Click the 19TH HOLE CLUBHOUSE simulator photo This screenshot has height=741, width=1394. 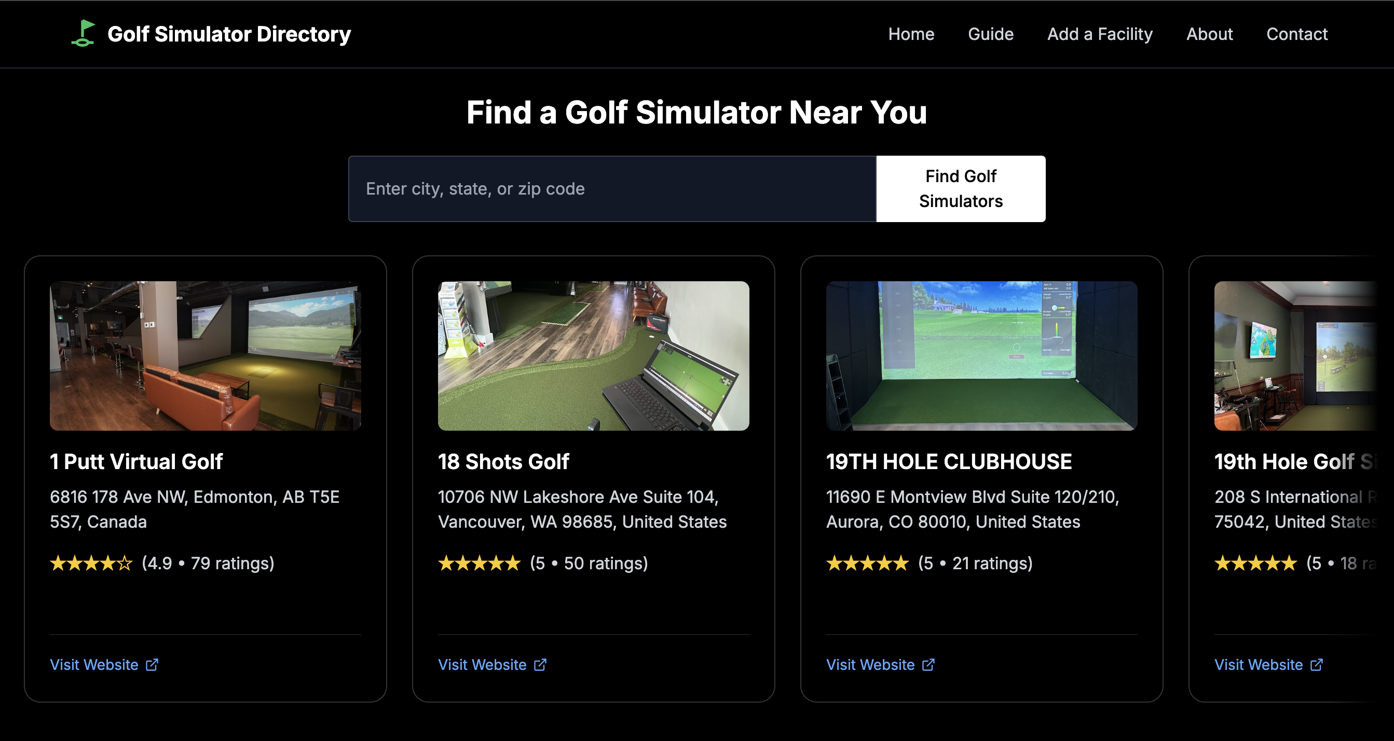[981, 355]
